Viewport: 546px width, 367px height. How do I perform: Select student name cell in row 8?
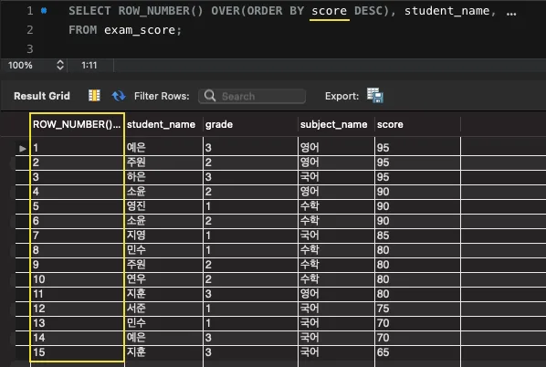[163, 250]
